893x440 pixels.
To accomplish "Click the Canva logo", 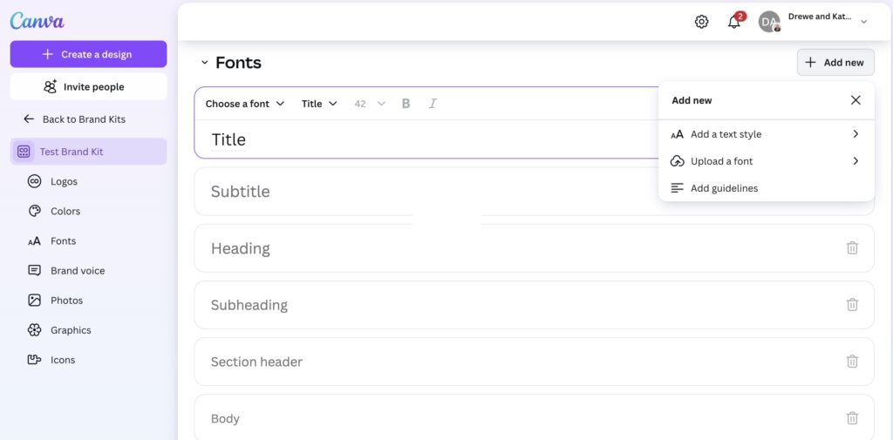I will 37,21.
